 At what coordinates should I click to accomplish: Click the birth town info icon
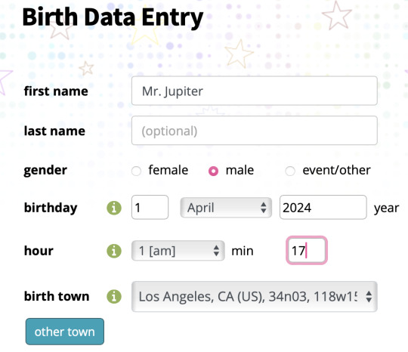tap(114, 296)
